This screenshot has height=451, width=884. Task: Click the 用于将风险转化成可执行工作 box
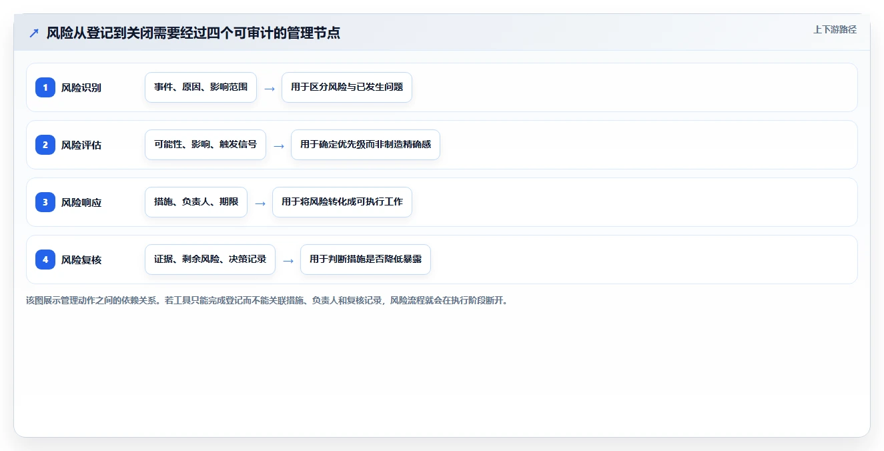point(342,202)
